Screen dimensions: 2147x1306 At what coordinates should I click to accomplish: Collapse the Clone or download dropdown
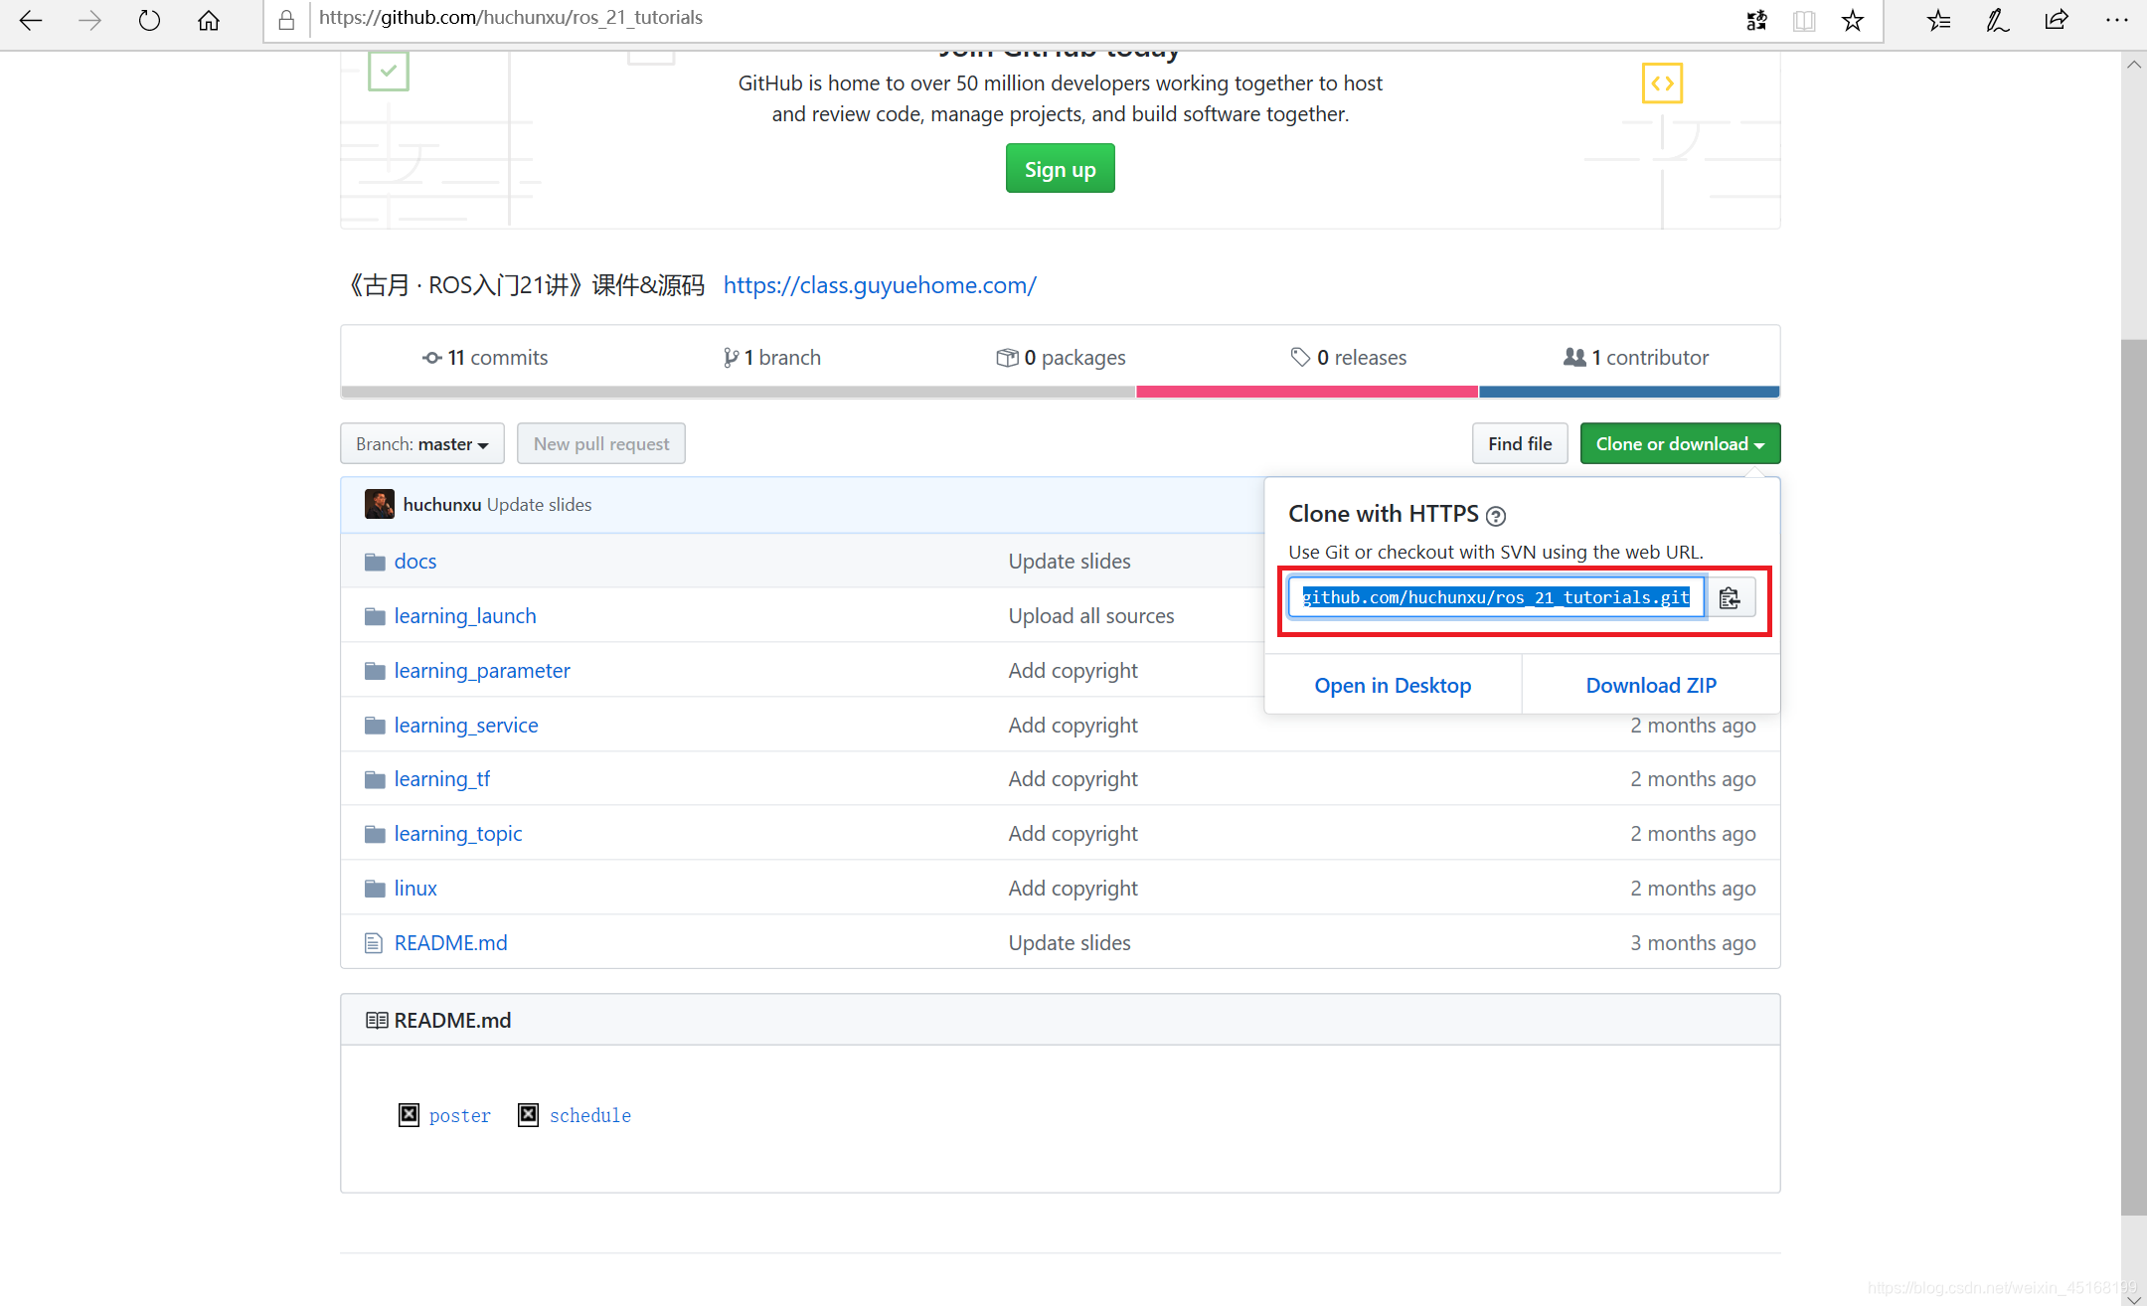[1680, 443]
